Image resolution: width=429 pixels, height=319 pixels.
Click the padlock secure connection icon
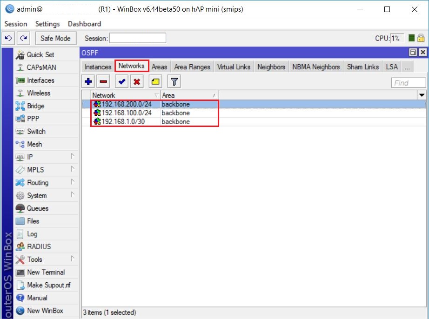421,38
